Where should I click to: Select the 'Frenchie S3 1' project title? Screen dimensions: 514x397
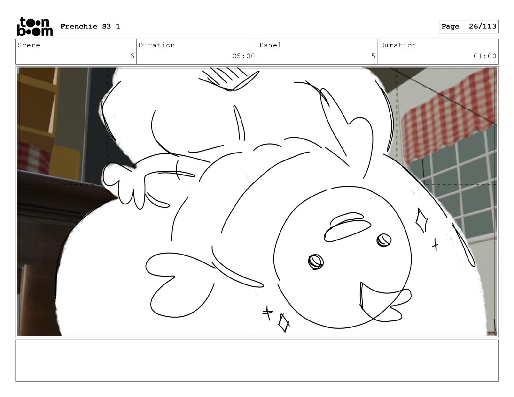coord(90,26)
